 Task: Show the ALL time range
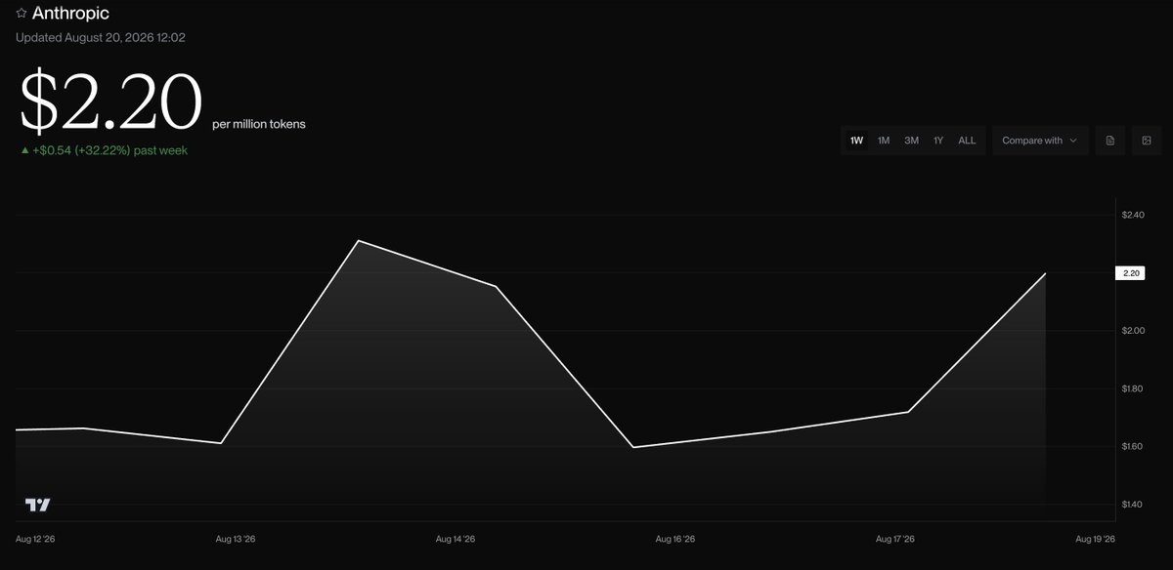[967, 141]
